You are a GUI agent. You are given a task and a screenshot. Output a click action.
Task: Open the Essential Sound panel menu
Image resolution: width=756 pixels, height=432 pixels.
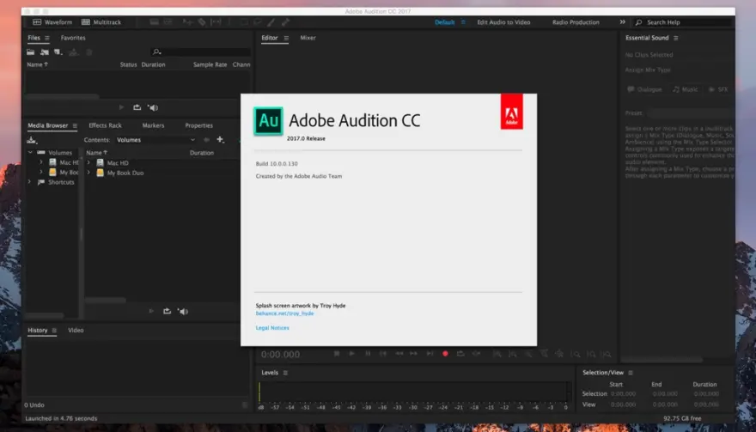(x=675, y=38)
